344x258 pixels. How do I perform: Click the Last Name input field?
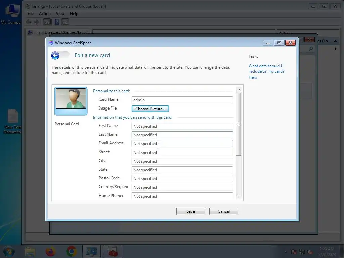click(182, 135)
